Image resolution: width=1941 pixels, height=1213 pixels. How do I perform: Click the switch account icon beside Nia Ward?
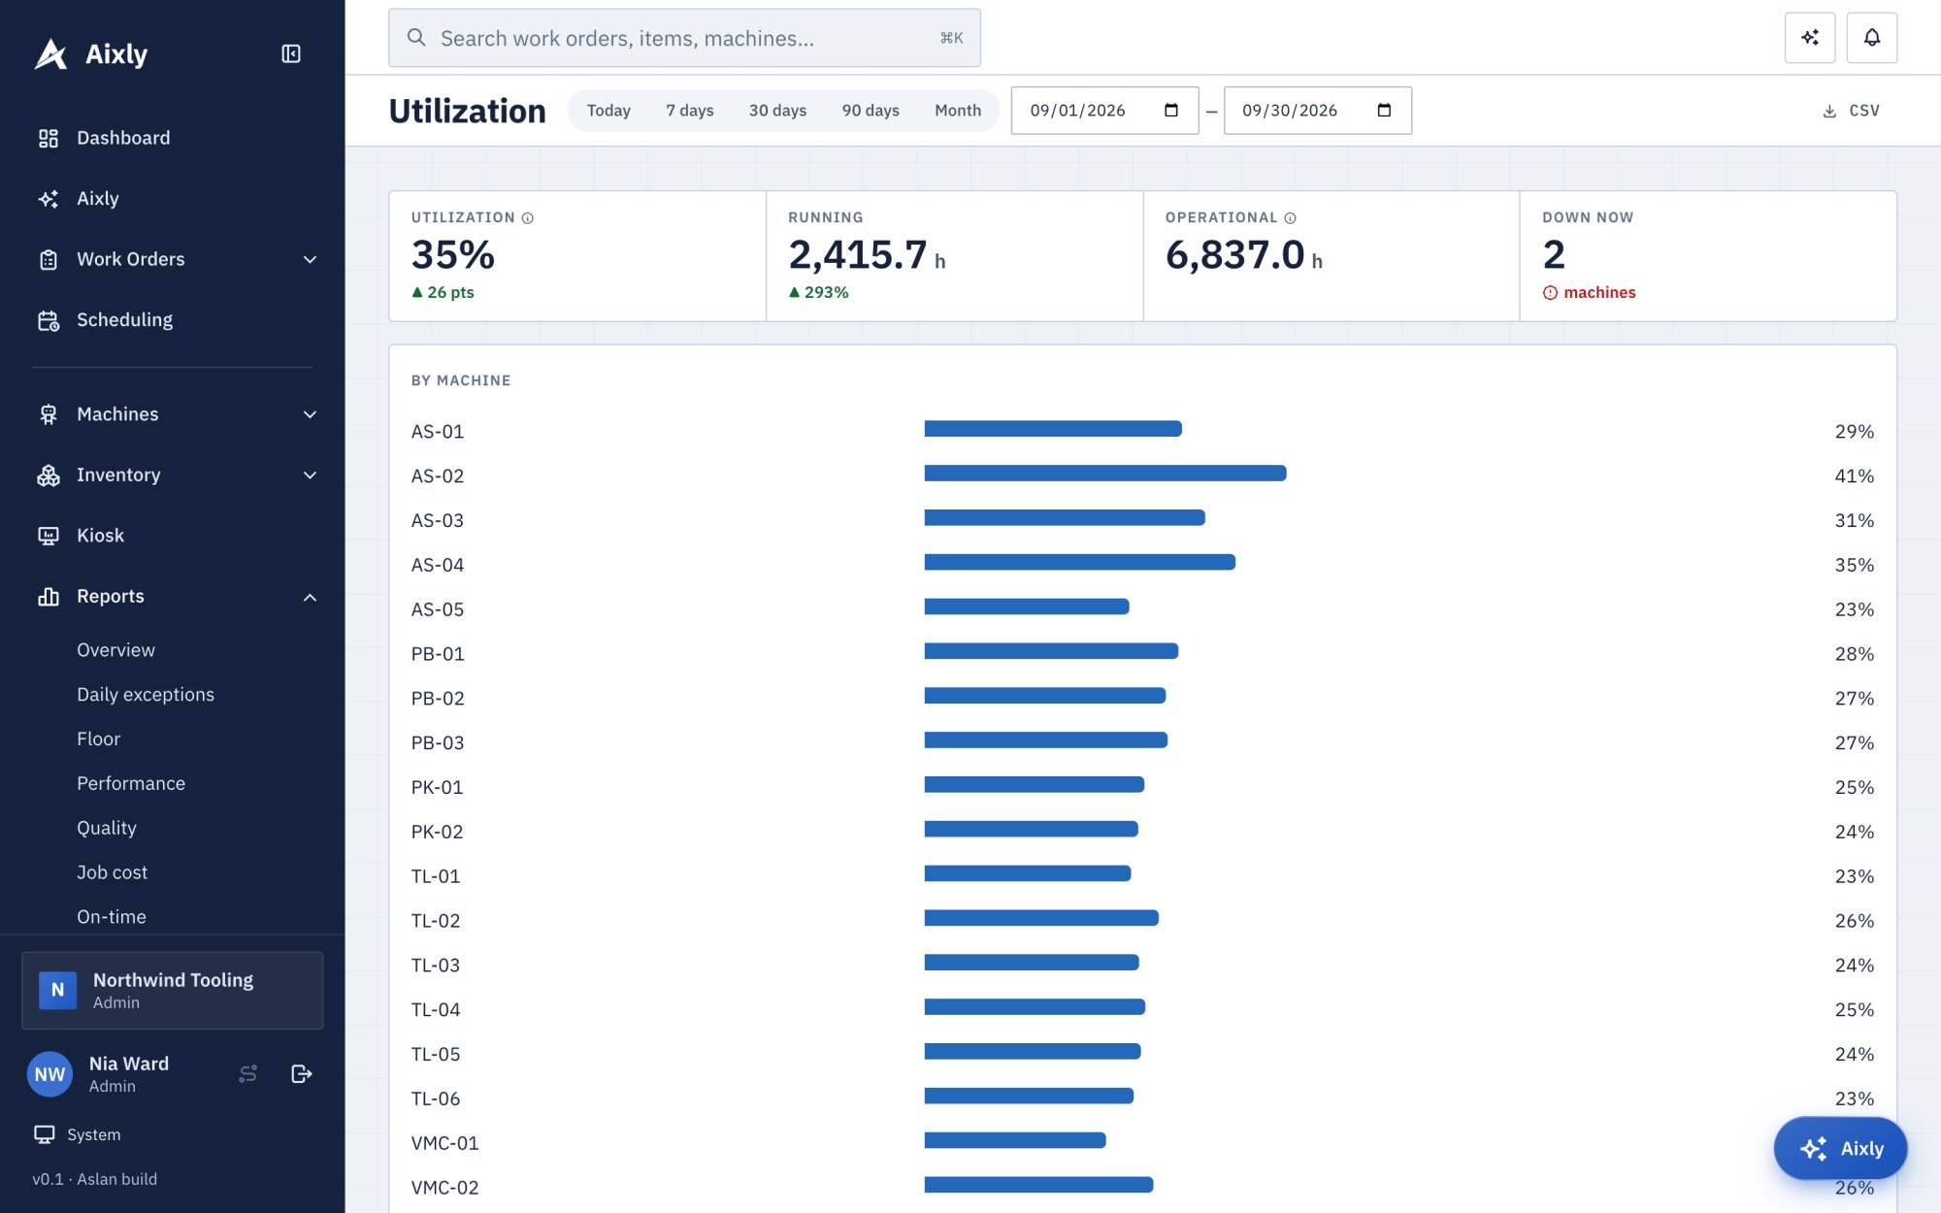[x=248, y=1073]
